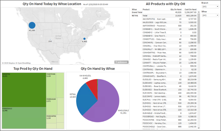Click the 184,355.69 cost value
The height and width of the screenshot is (131, 221).
pyautogui.click(x=191, y=93)
